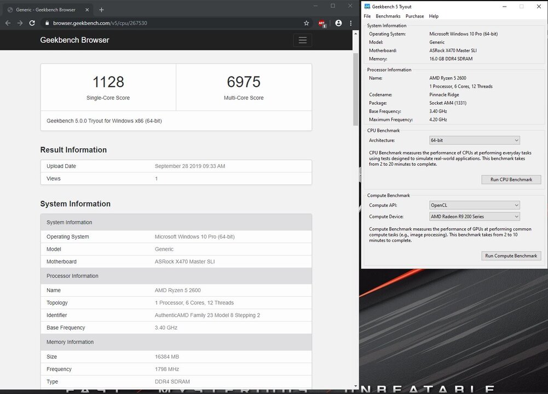Click the Run CPU Benchmark button
Screen dimensions: 548x394
click(x=511, y=179)
